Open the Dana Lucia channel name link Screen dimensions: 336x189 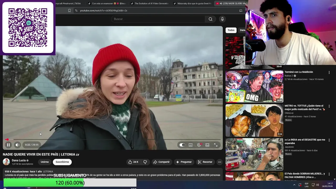tap(19, 160)
